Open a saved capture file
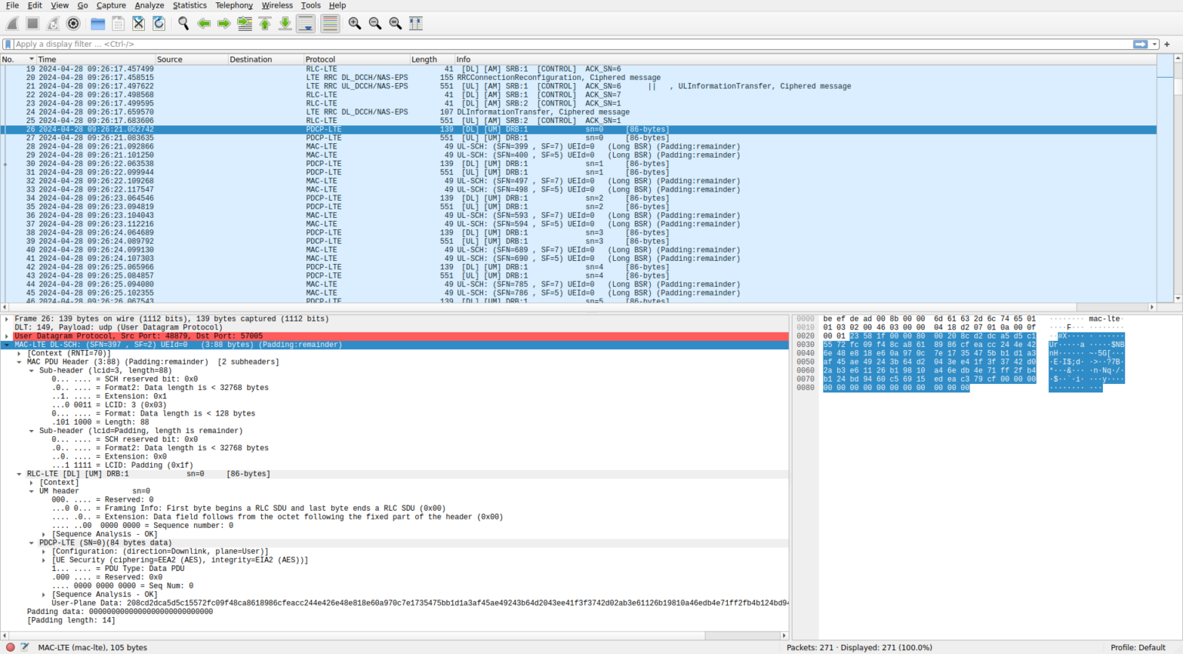 [97, 23]
